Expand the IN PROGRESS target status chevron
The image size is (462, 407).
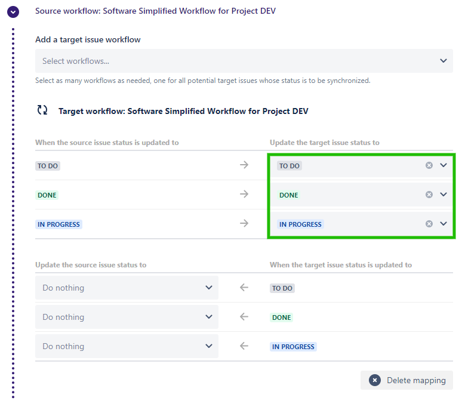tap(443, 224)
